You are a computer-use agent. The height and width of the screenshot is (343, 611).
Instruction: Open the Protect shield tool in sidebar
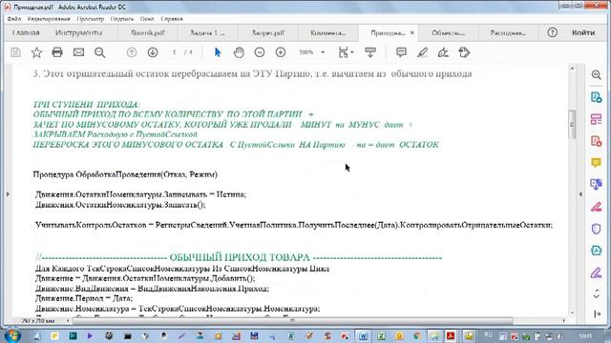click(596, 229)
